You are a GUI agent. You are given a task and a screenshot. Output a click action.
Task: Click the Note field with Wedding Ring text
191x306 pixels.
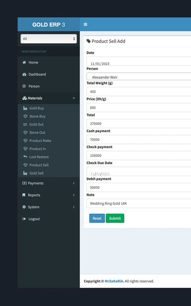coord(139,203)
